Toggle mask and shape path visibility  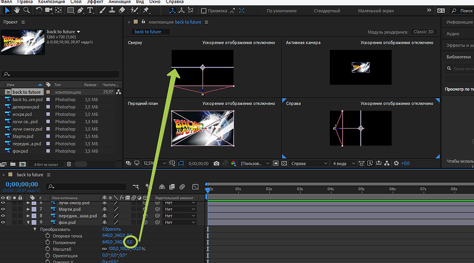pos(181,163)
